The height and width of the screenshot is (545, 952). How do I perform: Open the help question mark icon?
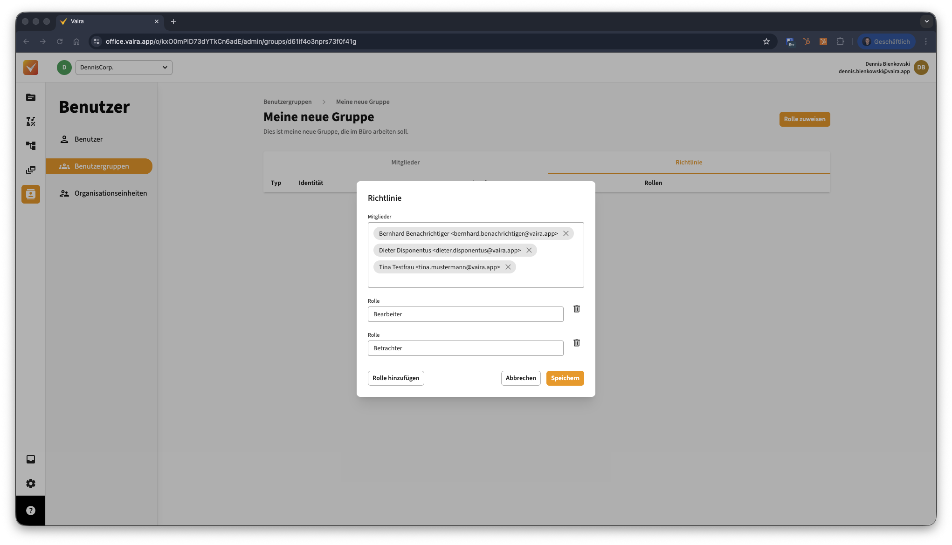31,511
